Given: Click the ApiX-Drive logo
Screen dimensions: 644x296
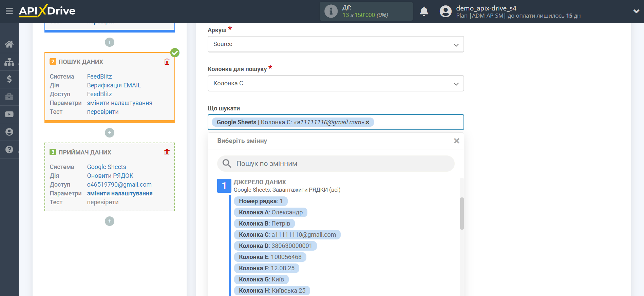Looking at the screenshot, I should click(47, 11).
